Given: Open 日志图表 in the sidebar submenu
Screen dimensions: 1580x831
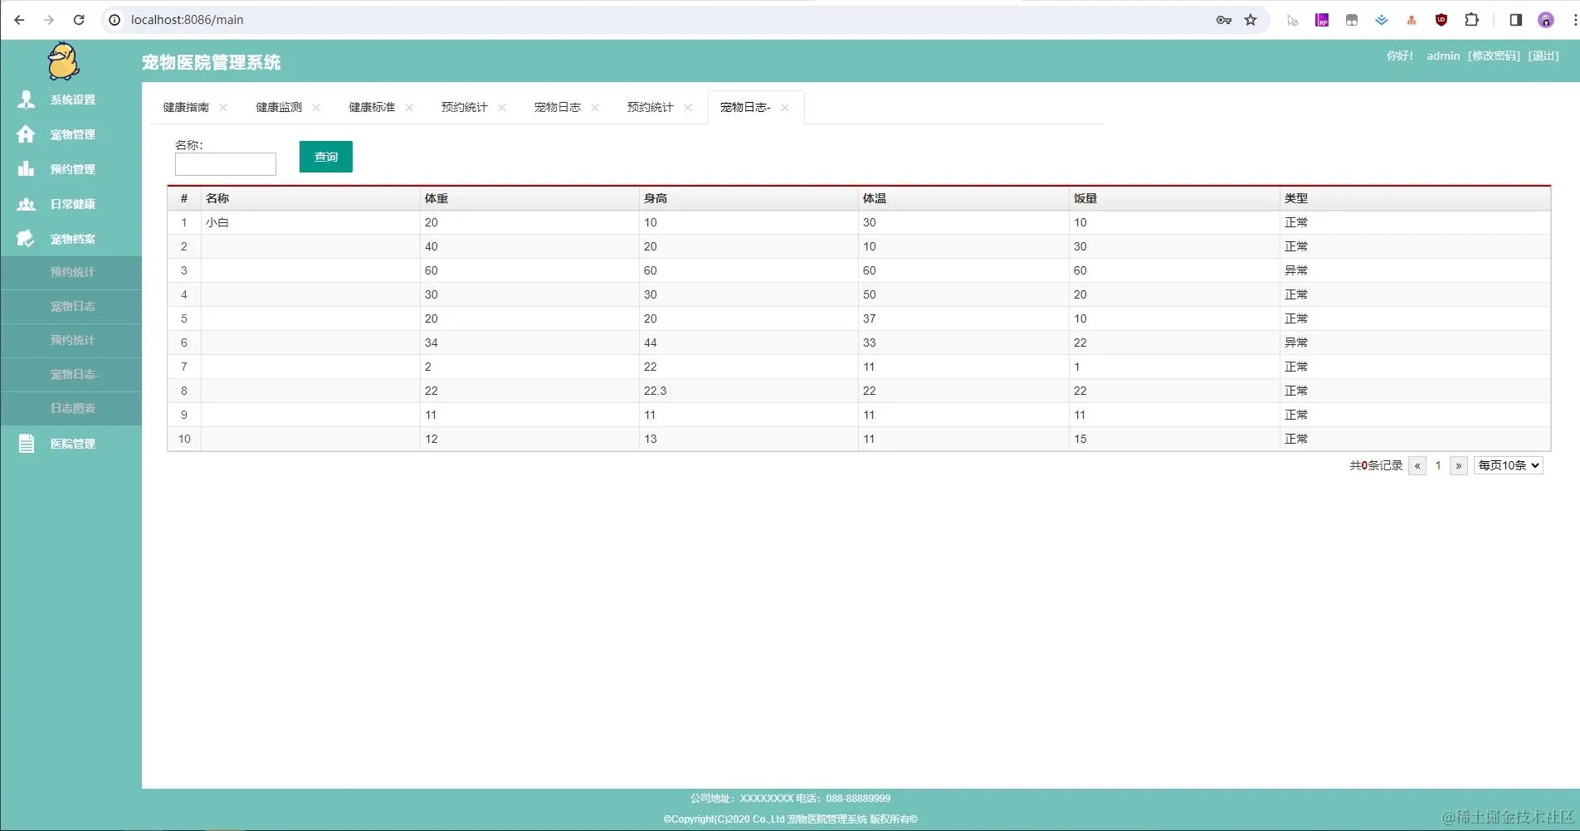Looking at the screenshot, I should [72, 408].
